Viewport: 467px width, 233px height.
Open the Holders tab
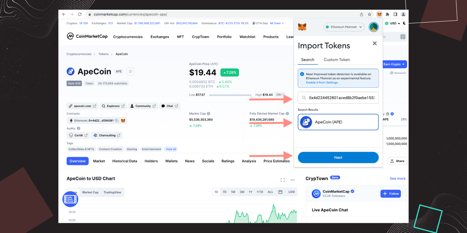pyautogui.click(x=151, y=161)
